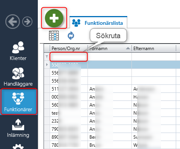Refresh the list with blue arrows icon
Screen dimensions: 180x149
(x=71, y=36)
